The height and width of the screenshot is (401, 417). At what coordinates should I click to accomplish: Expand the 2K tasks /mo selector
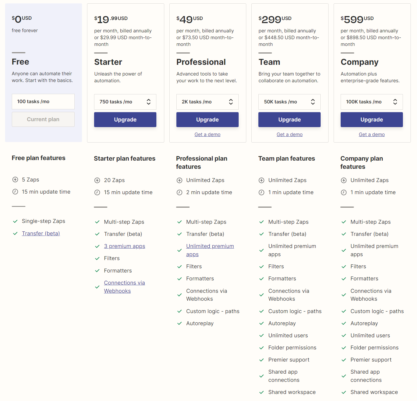[207, 102]
